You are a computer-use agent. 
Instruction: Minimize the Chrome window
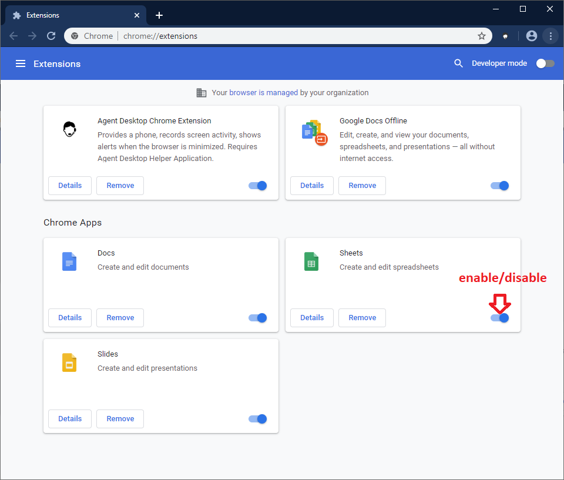[x=496, y=9]
